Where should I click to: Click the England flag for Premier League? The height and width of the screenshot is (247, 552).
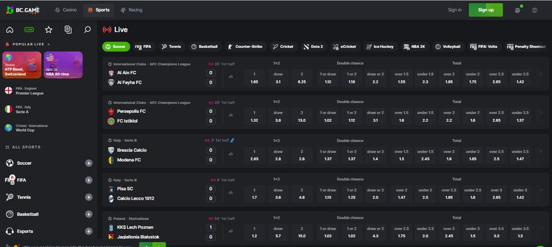[x=9, y=91]
